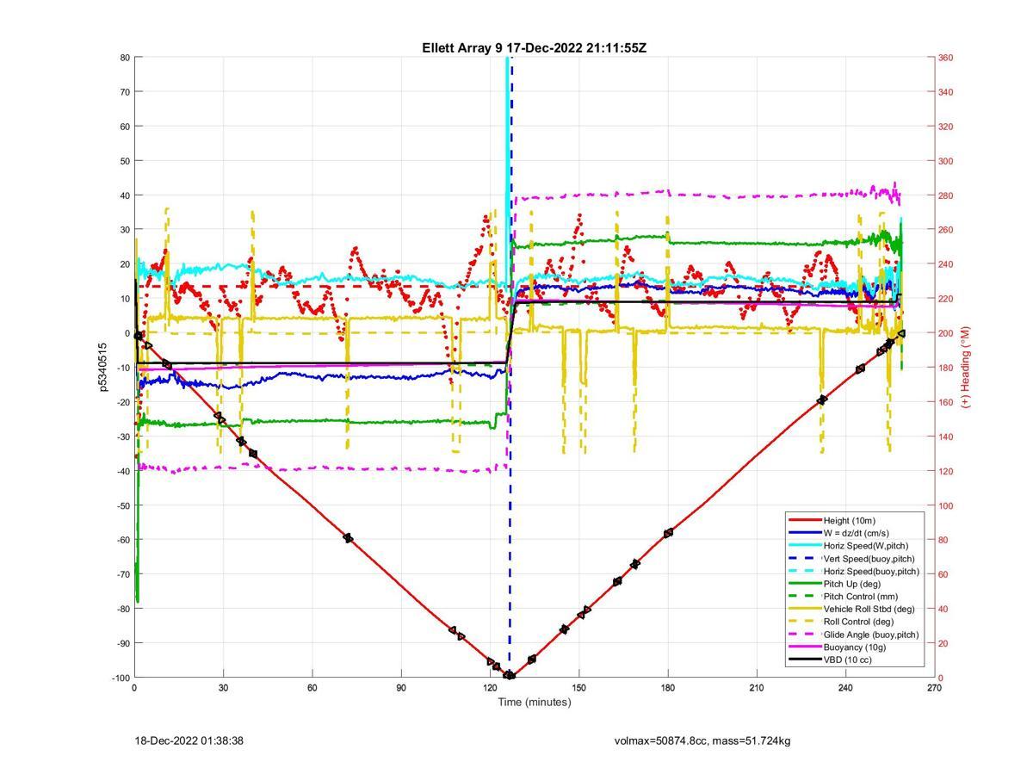Click the 'Time (minutes)' x-axis label
The height and width of the screenshot is (762, 1033).
click(534, 702)
